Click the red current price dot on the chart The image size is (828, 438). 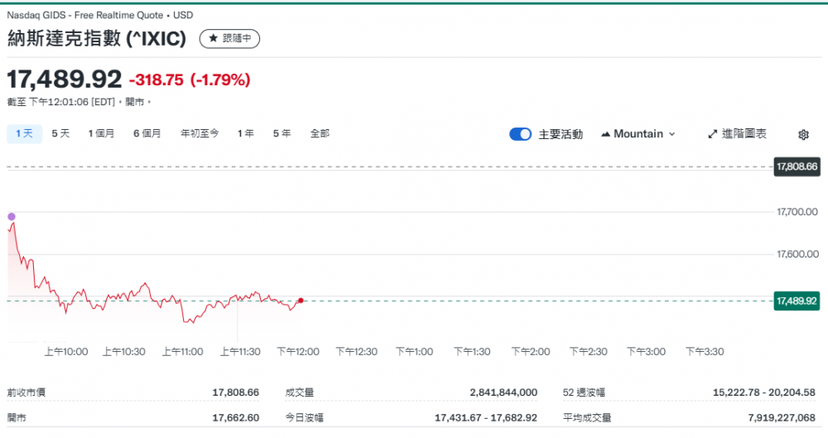click(300, 301)
